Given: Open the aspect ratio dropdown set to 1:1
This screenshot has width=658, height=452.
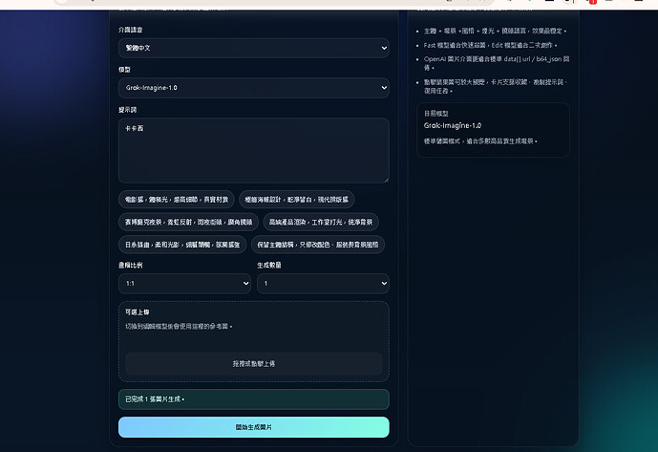Looking at the screenshot, I should click(184, 284).
